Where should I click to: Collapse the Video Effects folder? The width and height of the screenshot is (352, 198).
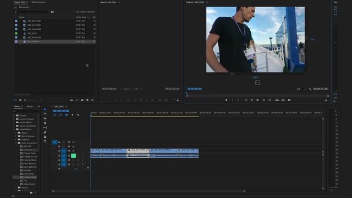pyautogui.click(x=15, y=129)
